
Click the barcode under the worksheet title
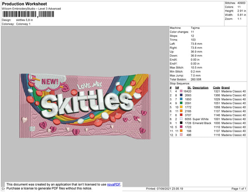pyautogui.click(x=28, y=14)
